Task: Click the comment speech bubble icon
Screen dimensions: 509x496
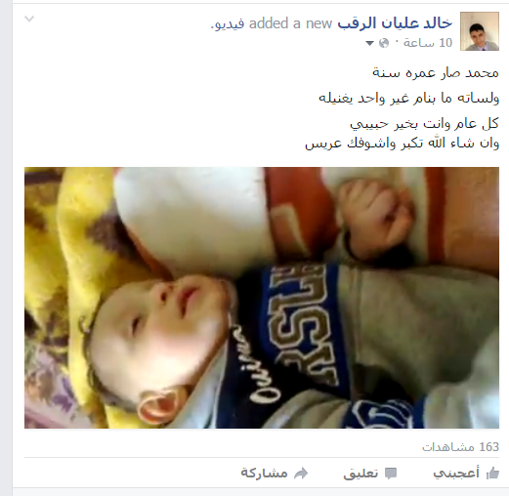Action: 391,474
